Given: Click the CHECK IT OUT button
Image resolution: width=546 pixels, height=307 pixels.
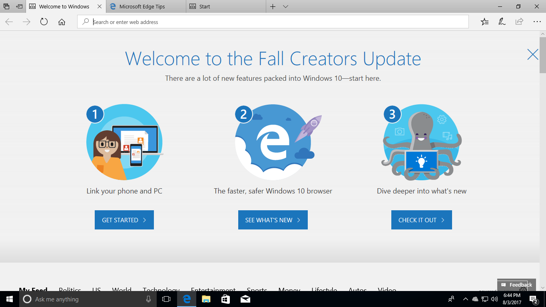Looking at the screenshot, I should 422,220.
